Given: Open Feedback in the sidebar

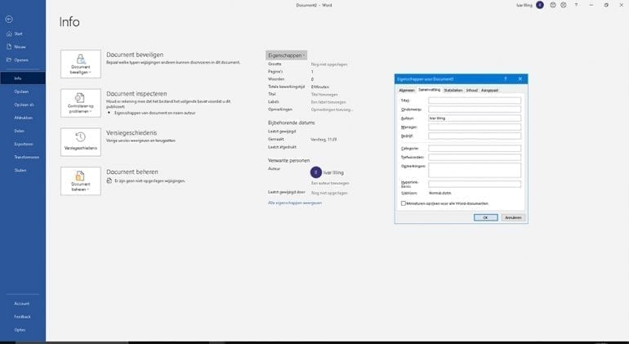Looking at the screenshot, I should tap(23, 317).
